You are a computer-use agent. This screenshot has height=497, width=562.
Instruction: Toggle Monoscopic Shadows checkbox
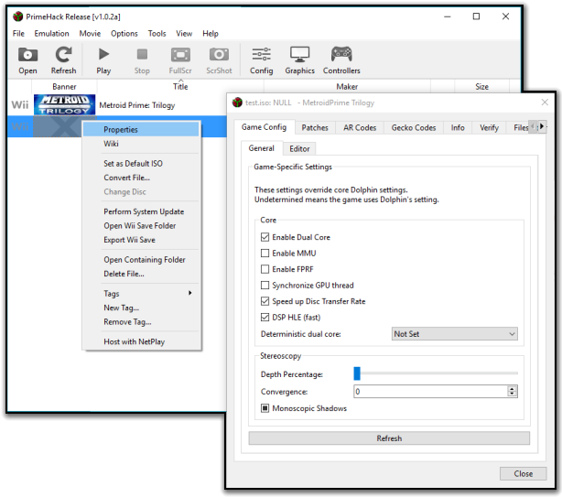click(x=265, y=408)
